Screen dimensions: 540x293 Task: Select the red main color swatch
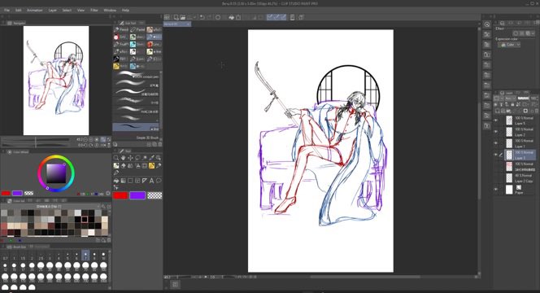coord(120,195)
